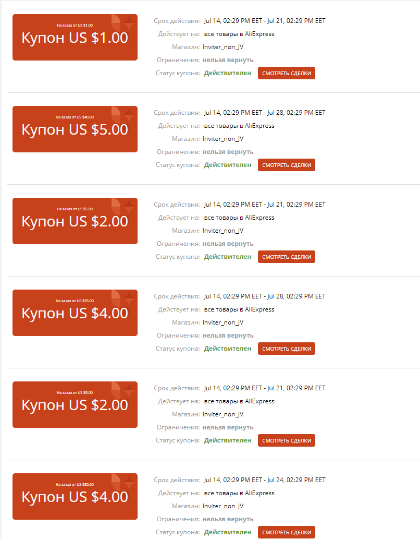This screenshot has height=539, width=420.
Task: Click нельзя вернуть restriction of $1.00 coupon
Action: point(228,60)
